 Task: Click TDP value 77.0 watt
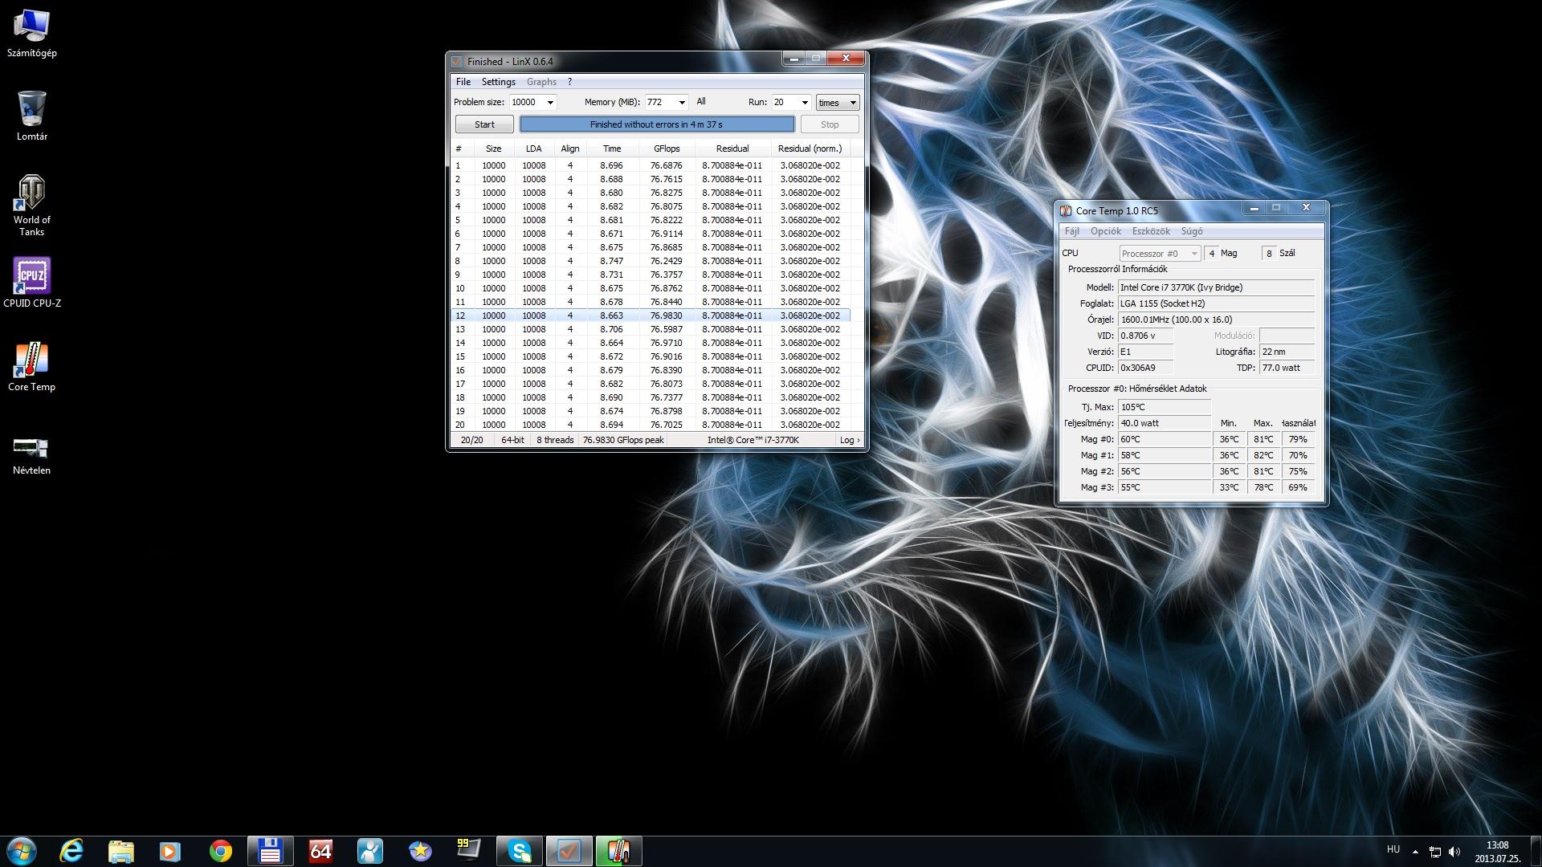(1287, 368)
